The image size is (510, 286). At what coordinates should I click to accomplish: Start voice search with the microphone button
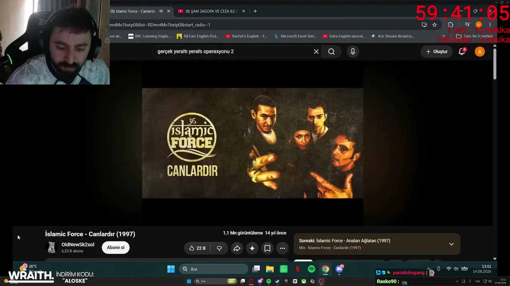point(353,52)
